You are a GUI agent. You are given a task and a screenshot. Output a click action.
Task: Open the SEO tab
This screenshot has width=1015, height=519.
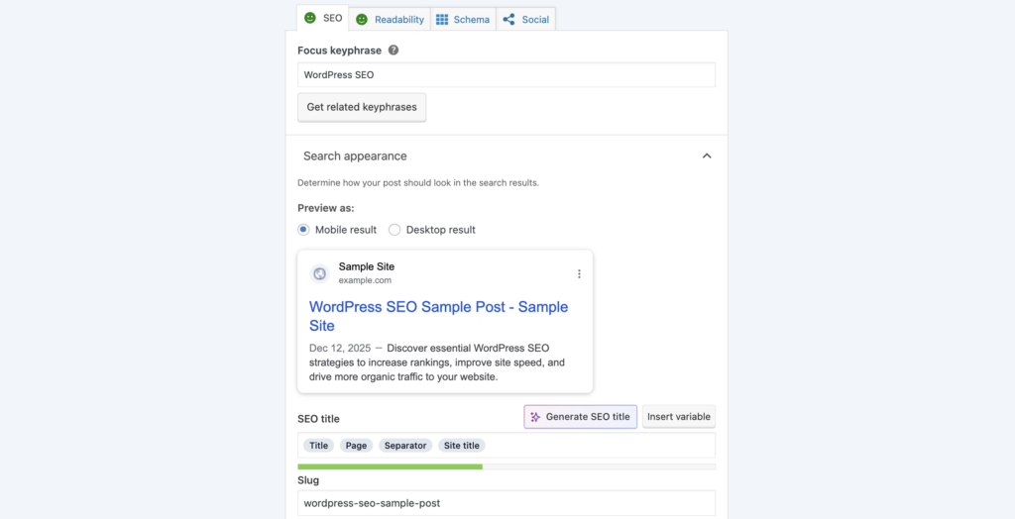coord(322,18)
